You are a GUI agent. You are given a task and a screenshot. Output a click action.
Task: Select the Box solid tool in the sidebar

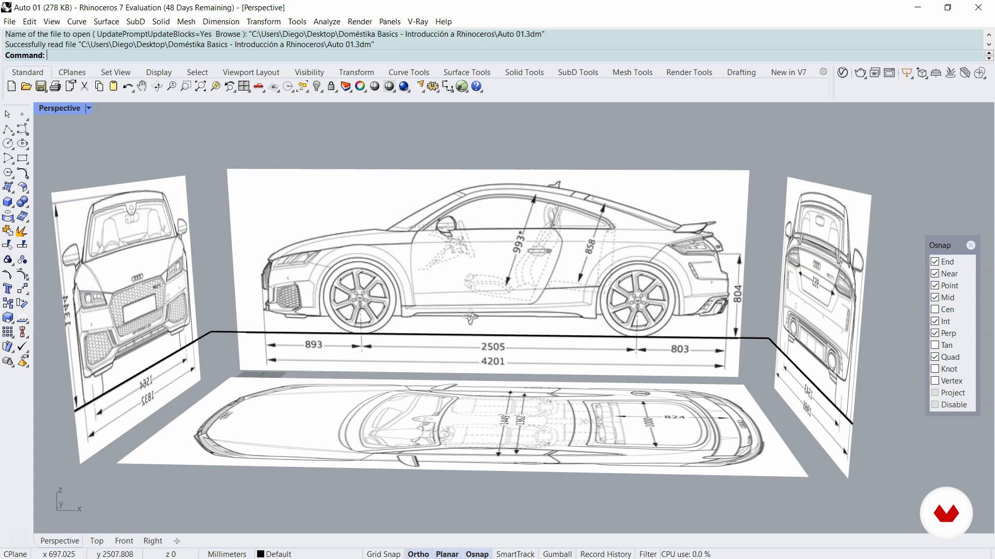(x=8, y=202)
